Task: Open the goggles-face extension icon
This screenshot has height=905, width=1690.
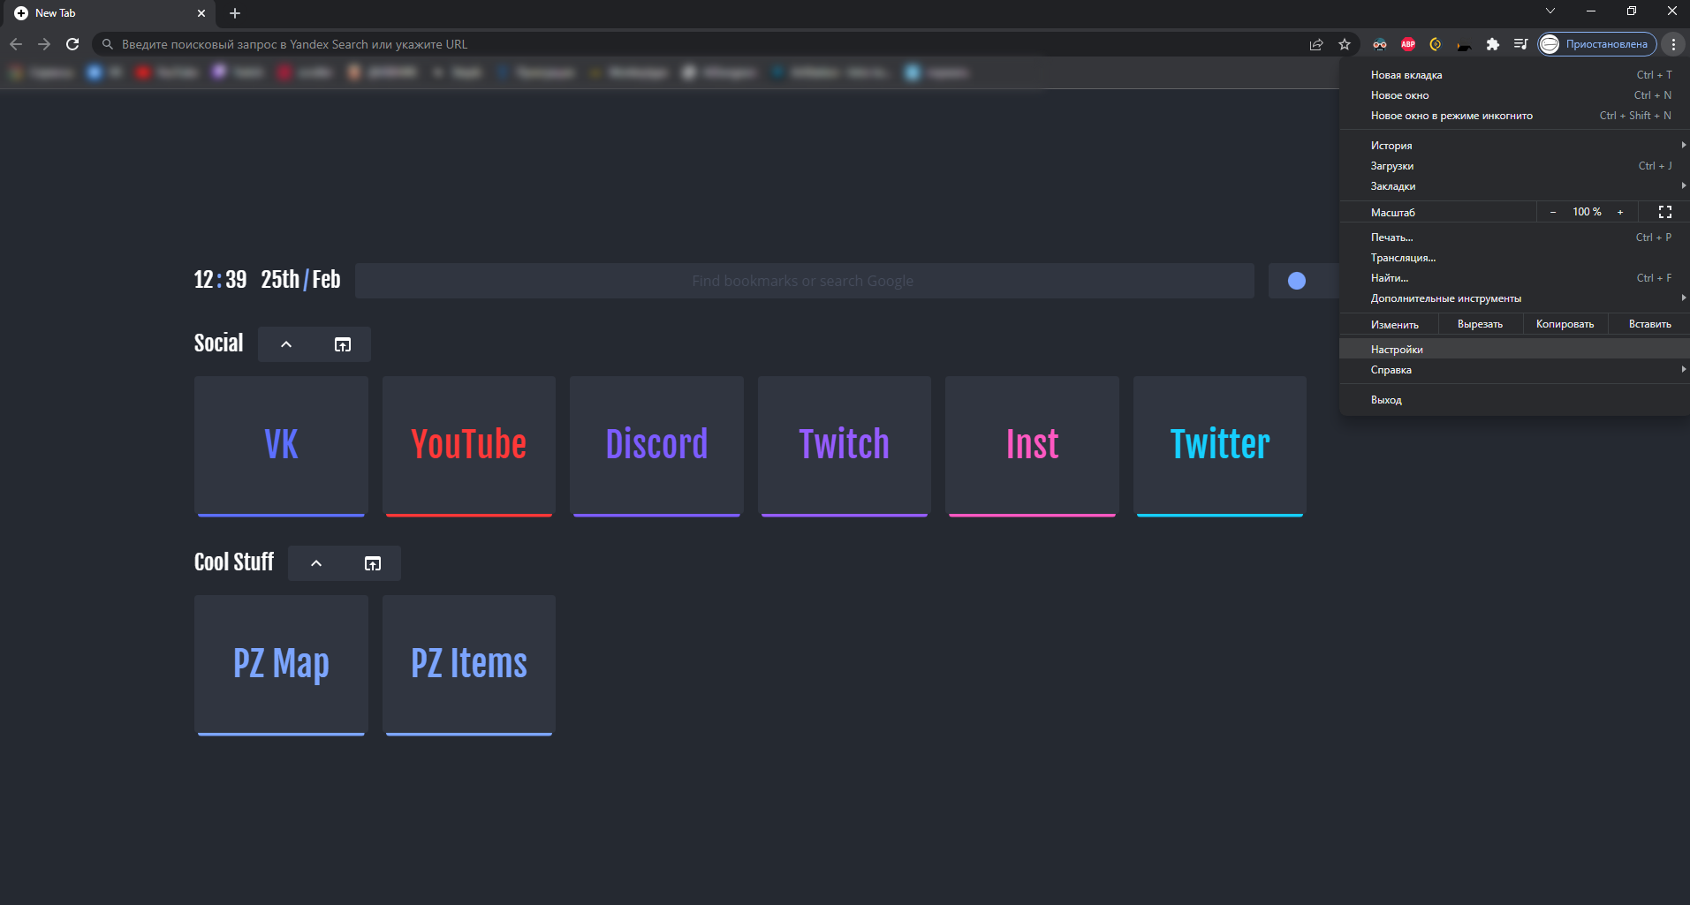Action: click(1380, 44)
